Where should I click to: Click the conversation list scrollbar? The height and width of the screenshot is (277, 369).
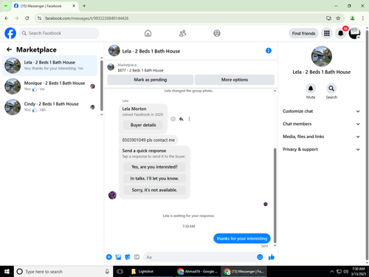point(102,85)
